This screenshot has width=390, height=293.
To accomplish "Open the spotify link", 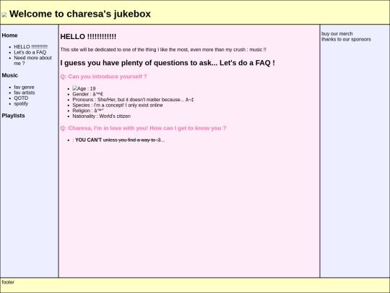I will tap(21, 103).
